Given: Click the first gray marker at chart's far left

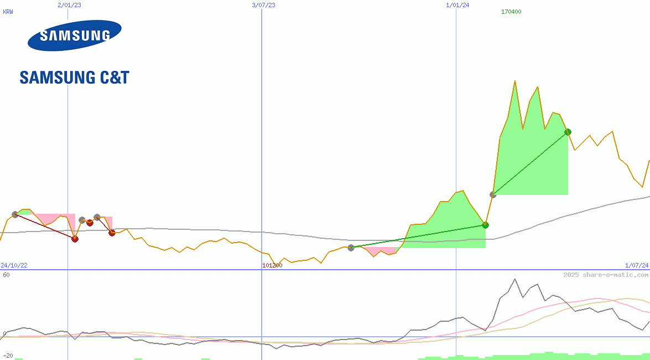Looking at the screenshot, I should 15,214.
